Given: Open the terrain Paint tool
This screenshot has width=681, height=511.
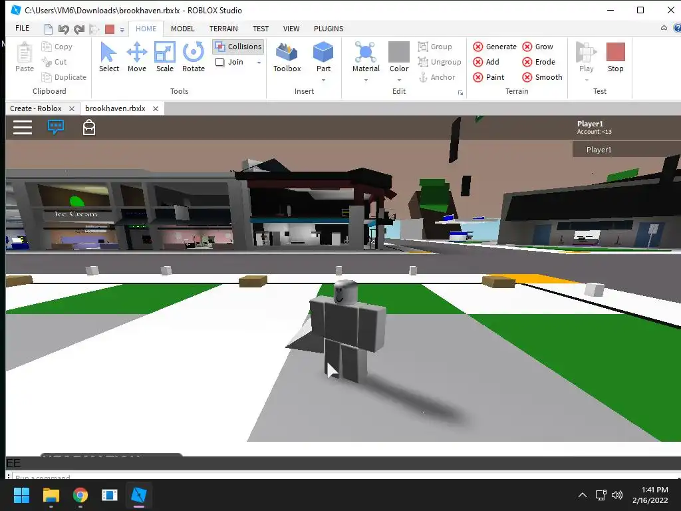Looking at the screenshot, I should click(x=489, y=77).
